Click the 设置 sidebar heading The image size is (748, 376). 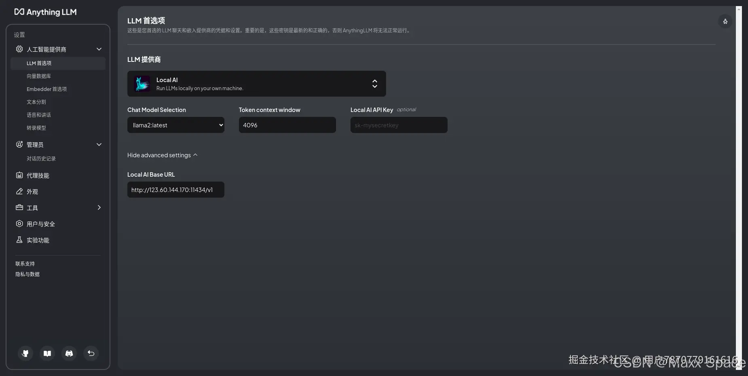click(19, 35)
